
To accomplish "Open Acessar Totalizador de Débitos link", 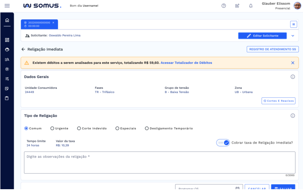I will (x=186, y=63).
